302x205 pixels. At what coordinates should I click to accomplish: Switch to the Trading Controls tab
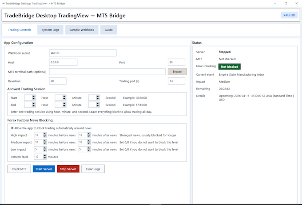tap(20, 30)
